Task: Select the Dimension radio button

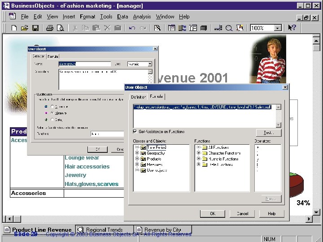Action: click(52, 106)
